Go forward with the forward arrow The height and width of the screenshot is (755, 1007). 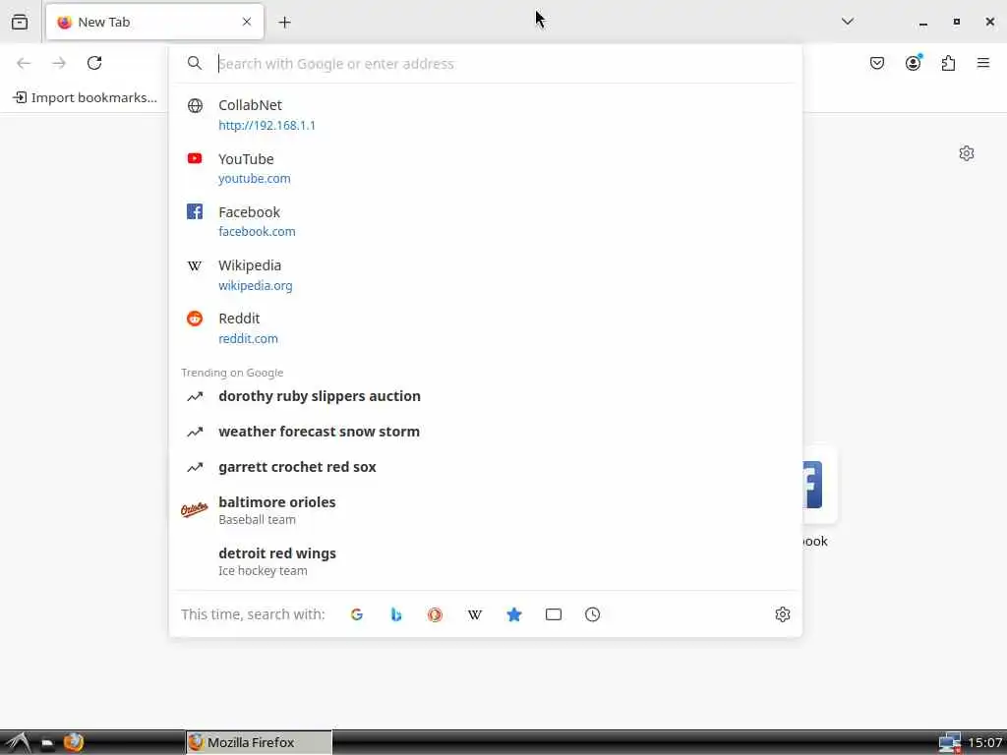coord(59,63)
